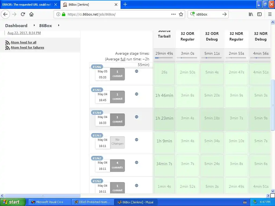Open build #3766 badge
The image size is (275, 206).
[97, 67]
